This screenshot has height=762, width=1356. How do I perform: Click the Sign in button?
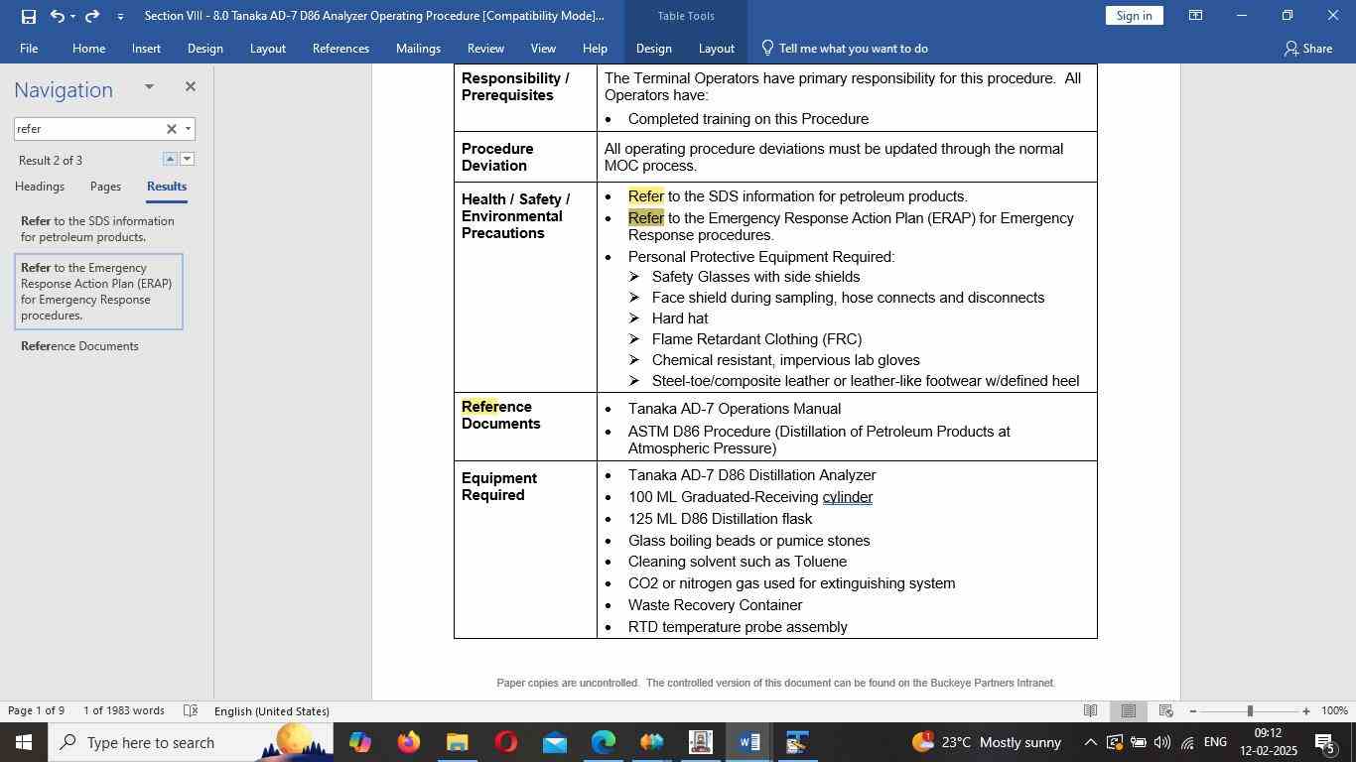tap(1134, 15)
